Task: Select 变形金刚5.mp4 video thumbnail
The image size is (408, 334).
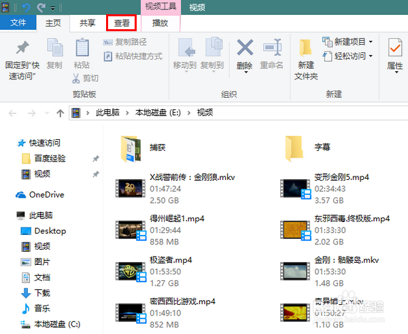Action: (x=295, y=188)
